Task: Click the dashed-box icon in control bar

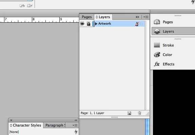Action: [x=30, y=5]
